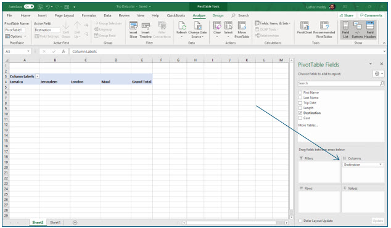The width and height of the screenshot is (391, 228).
Task: Open Destination field dropdown in Columns
Action: pos(381,165)
